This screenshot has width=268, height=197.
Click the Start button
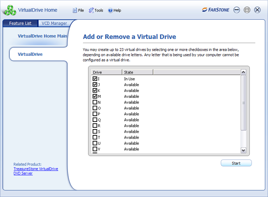click(x=236, y=163)
